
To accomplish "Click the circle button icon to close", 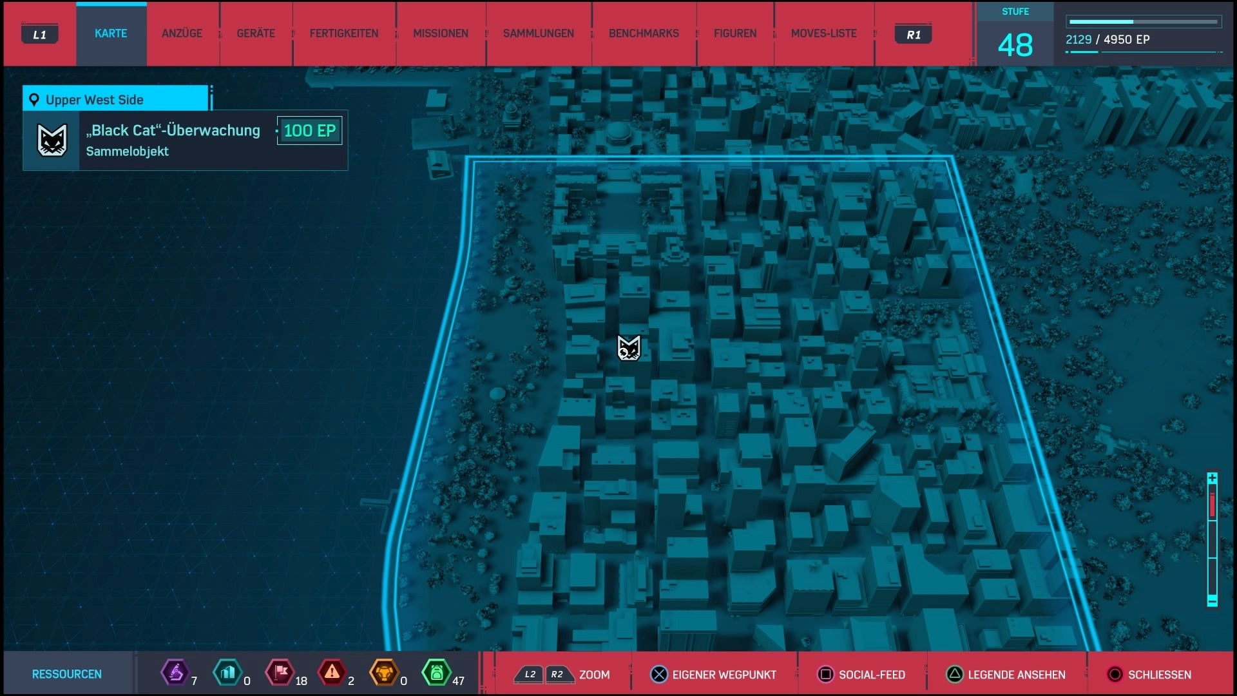I will [1115, 675].
